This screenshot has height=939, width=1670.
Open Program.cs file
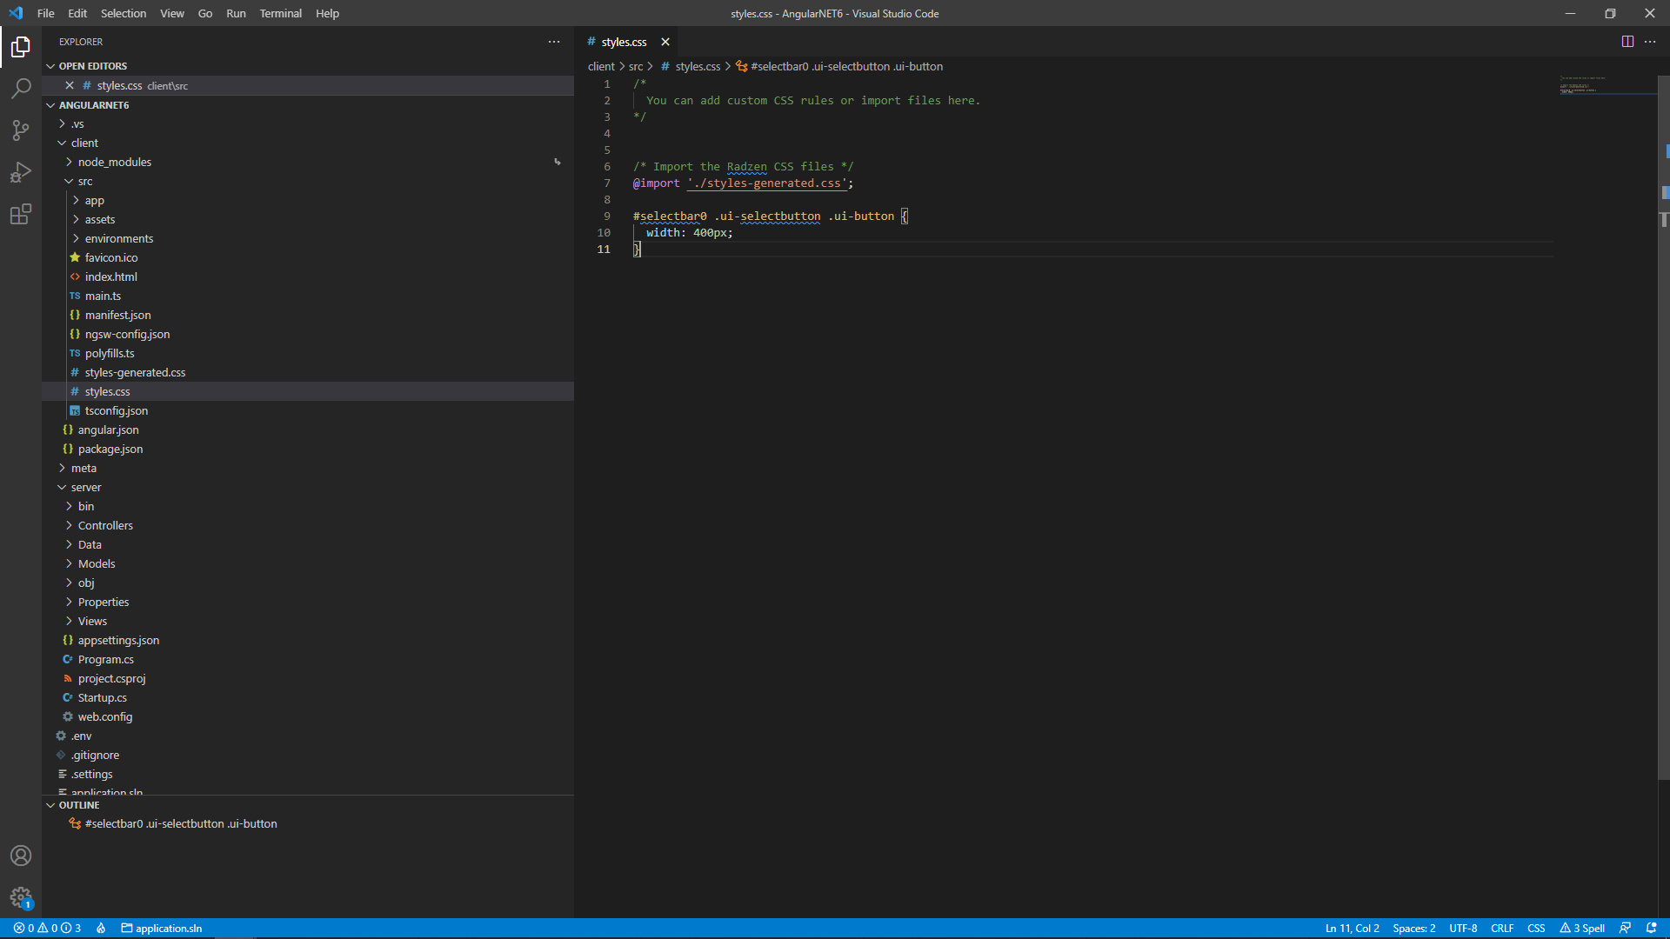[x=308, y=659]
